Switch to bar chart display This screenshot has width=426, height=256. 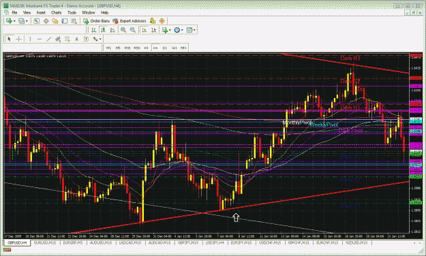tap(94, 30)
